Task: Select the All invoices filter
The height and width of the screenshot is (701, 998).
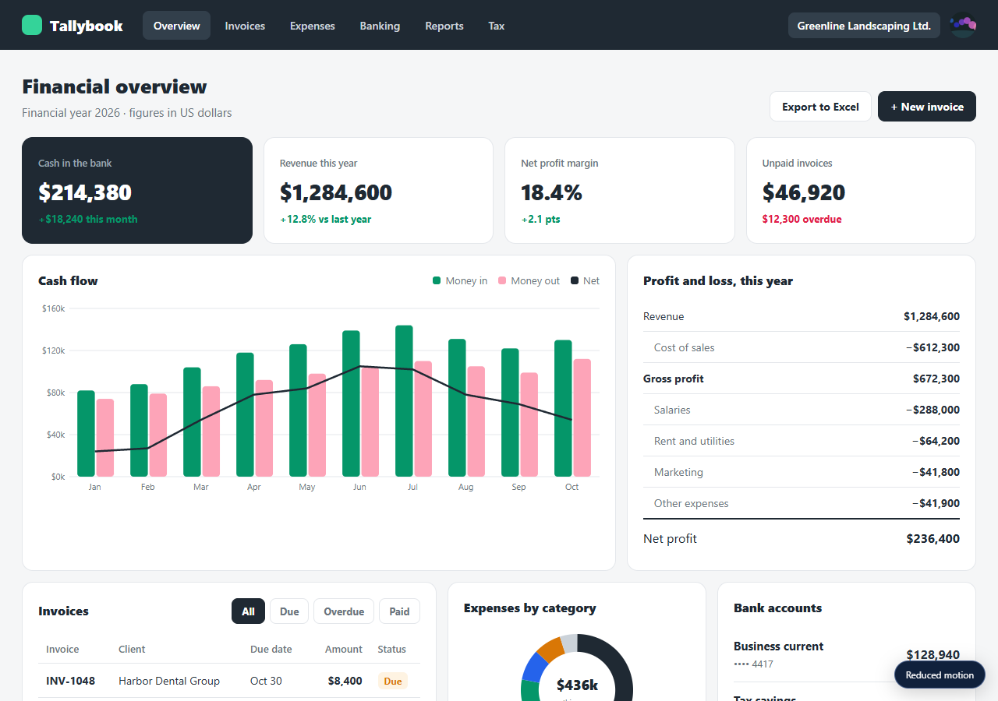Action: tap(248, 611)
